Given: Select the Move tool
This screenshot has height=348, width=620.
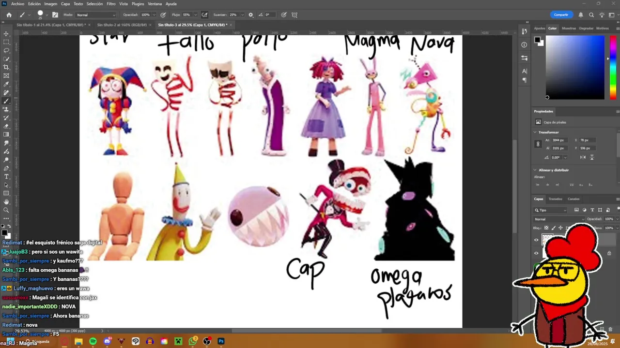Looking at the screenshot, I should pyautogui.click(x=6, y=34).
